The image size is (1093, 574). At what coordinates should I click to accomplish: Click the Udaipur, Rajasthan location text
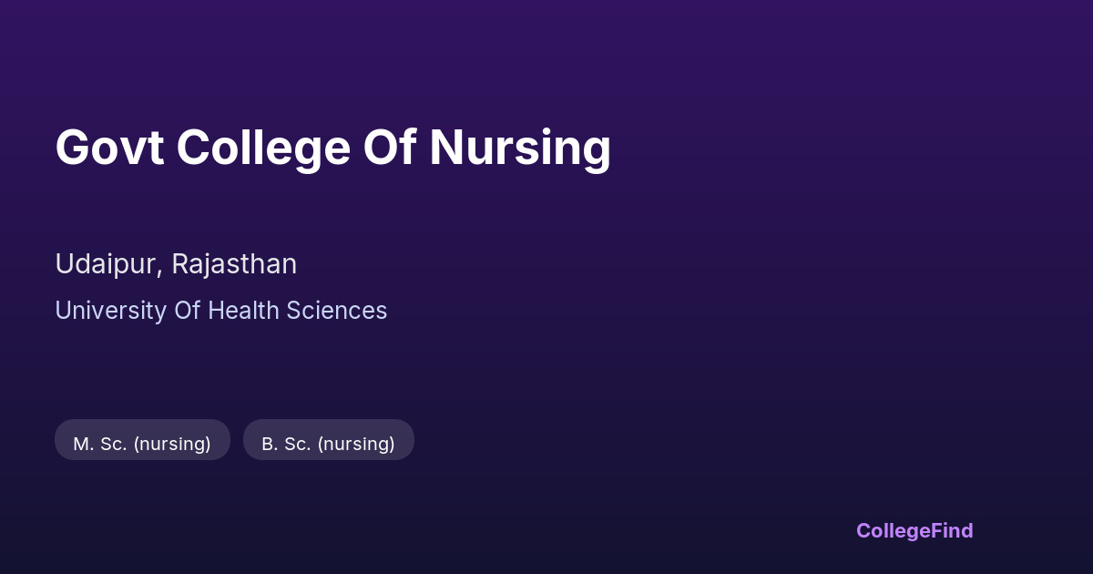(x=176, y=264)
